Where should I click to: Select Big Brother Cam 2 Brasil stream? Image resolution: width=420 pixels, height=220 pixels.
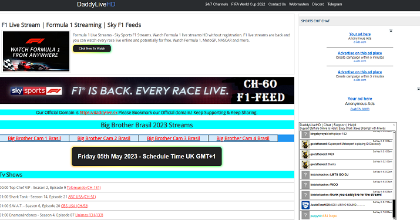[103, 138]
